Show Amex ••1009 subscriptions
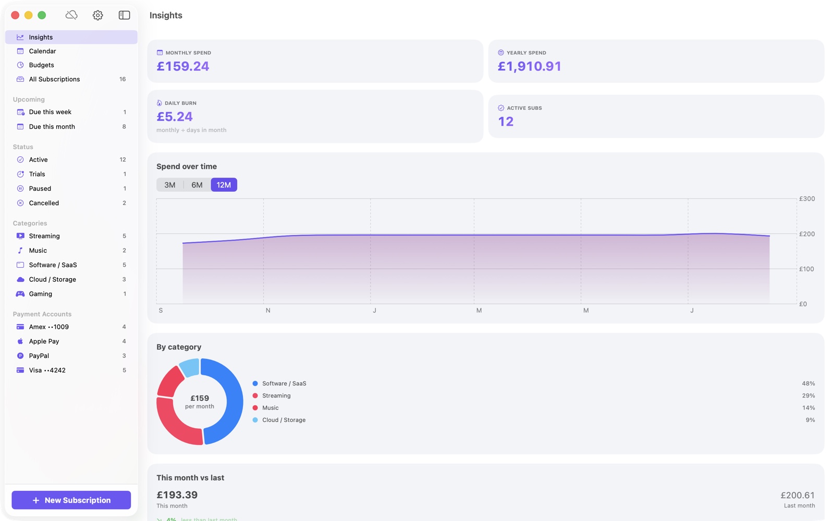Image resolution: width=834 pixels, height=521 pixels. [71, 327]
